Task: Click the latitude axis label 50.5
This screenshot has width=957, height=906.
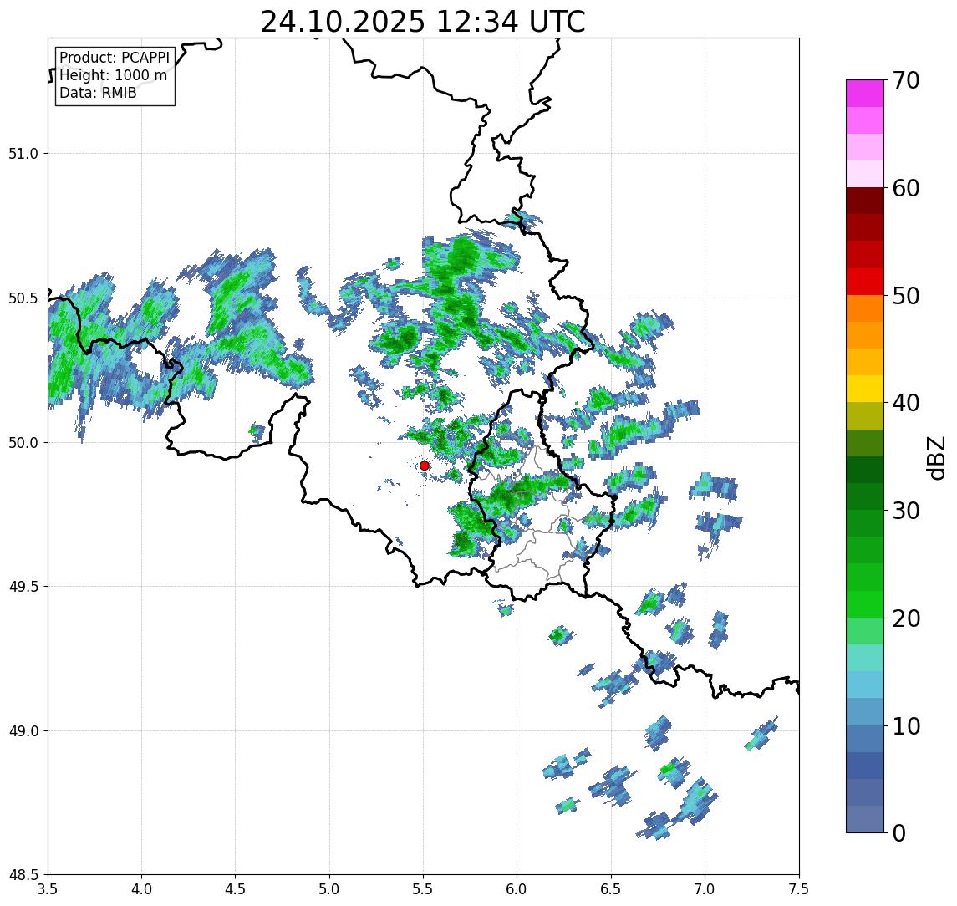Action: click(23, 298)
